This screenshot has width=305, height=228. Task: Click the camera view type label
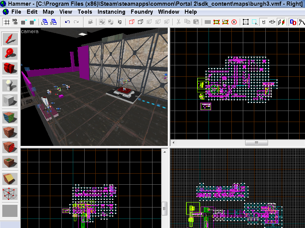coord(30,32)
